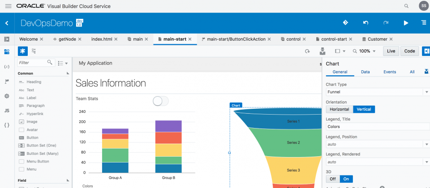The width and height of the screenshot is (430, 188).
Task: Open the header options menu icon
Action: [x=424, y=23]
